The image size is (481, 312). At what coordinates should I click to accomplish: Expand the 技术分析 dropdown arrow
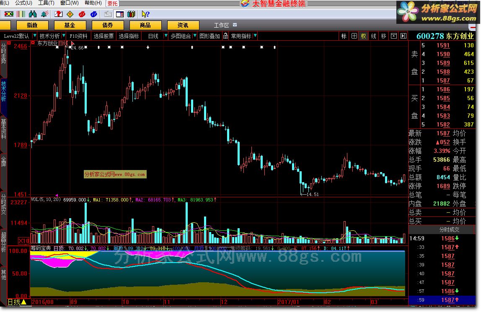pos(64,36)
